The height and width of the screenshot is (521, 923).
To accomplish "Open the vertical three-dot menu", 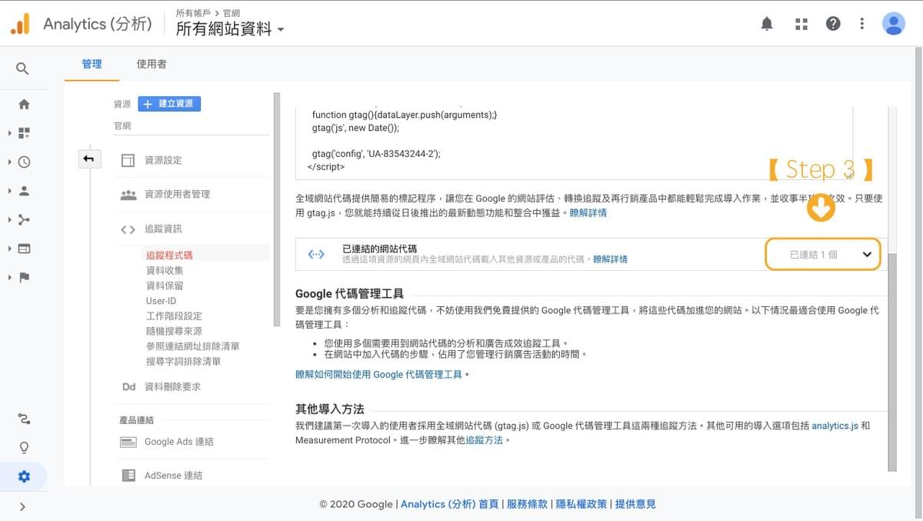I will 864,24.
